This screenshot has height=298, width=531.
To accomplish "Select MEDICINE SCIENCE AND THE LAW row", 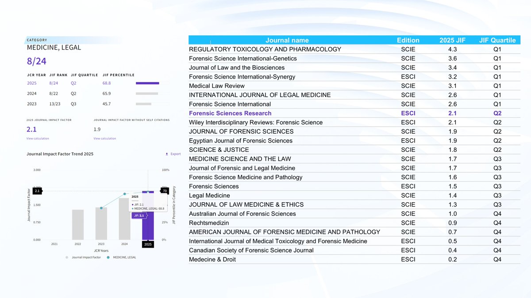I will [x=355, y=159].
